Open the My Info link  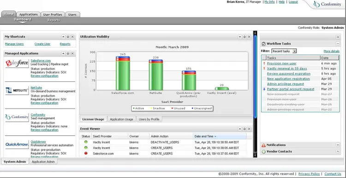tap(269, 2)
